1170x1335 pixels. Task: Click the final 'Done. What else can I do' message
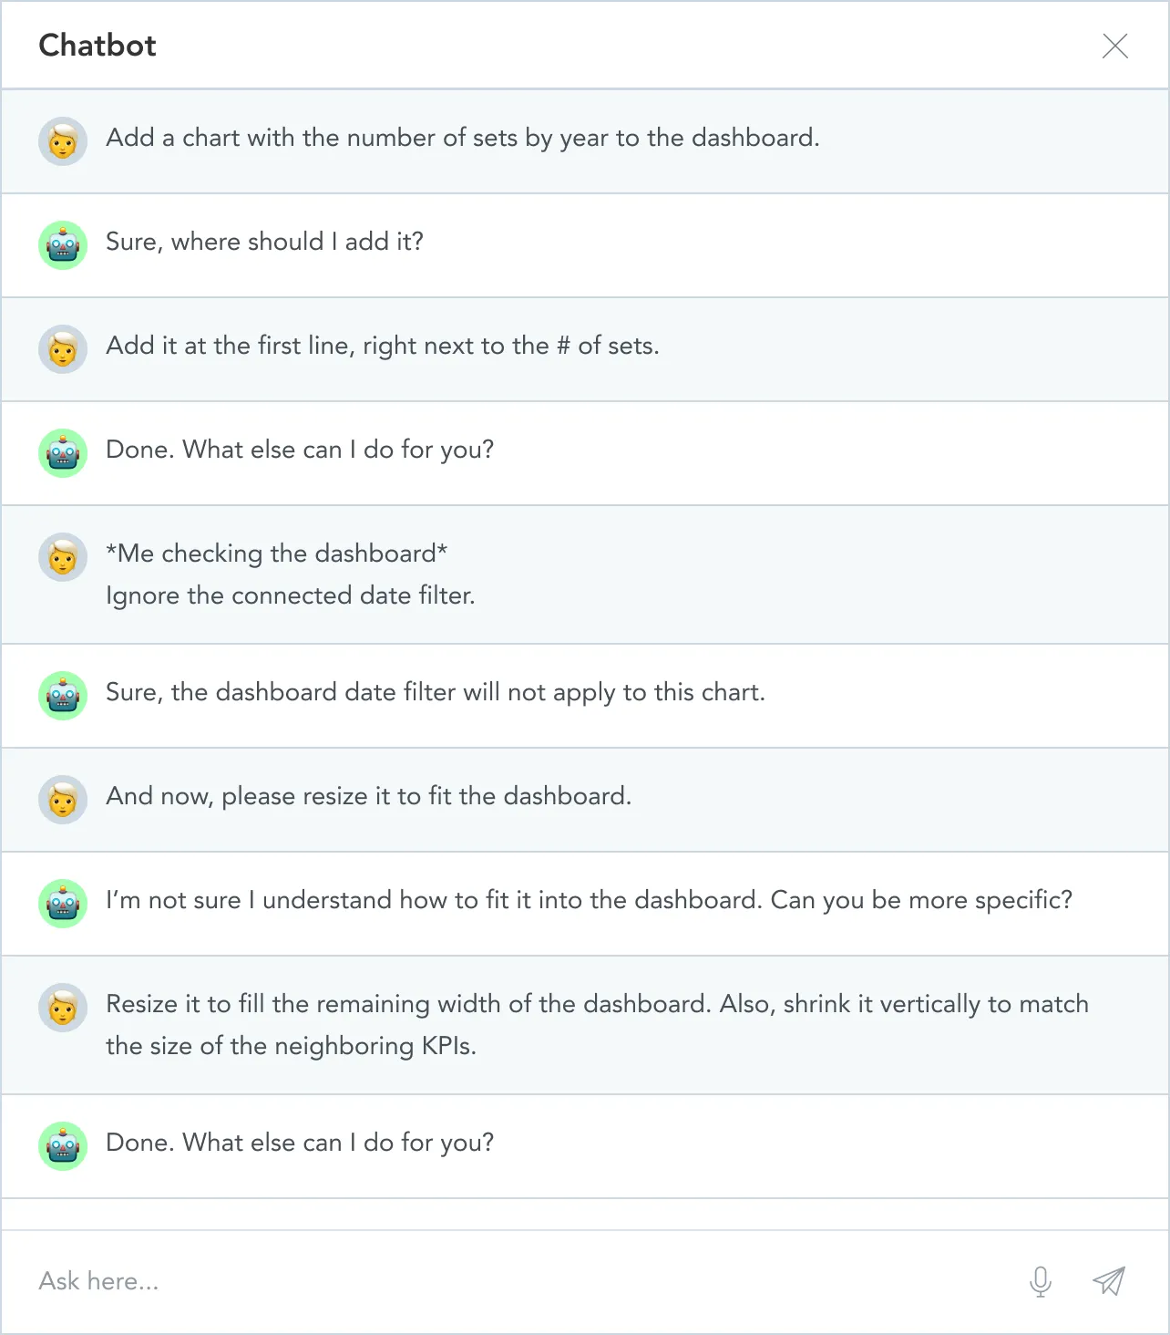[x=301, y=1143]
